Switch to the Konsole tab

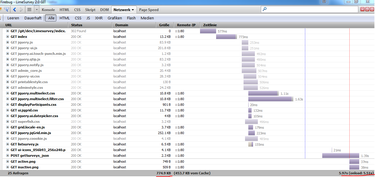(48, 10)
